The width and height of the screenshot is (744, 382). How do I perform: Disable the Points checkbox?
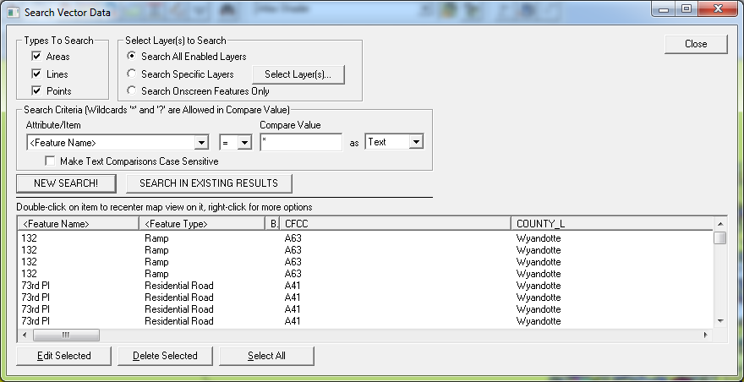36,90
